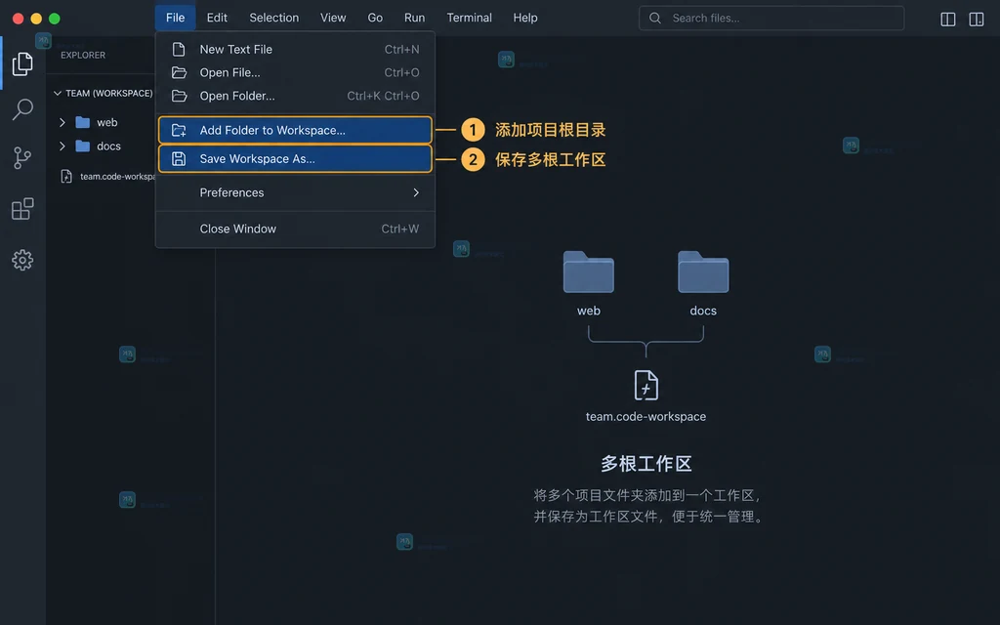1000x625 pixels.
Task: Open the Help menu
Action: tap(524, 18)
